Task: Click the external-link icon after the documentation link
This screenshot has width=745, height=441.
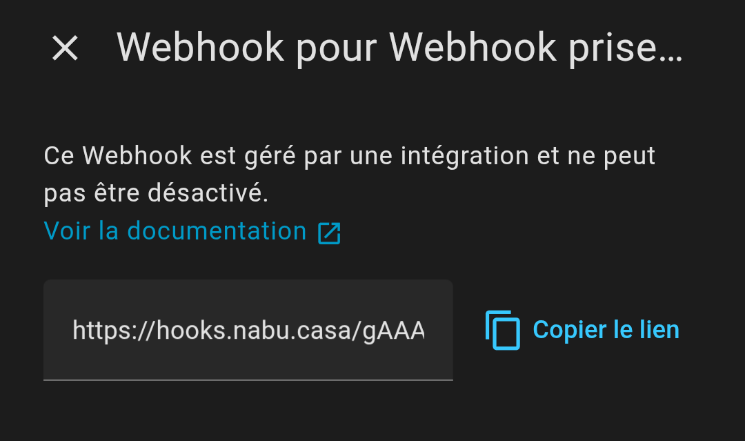Action: point(329,233)
